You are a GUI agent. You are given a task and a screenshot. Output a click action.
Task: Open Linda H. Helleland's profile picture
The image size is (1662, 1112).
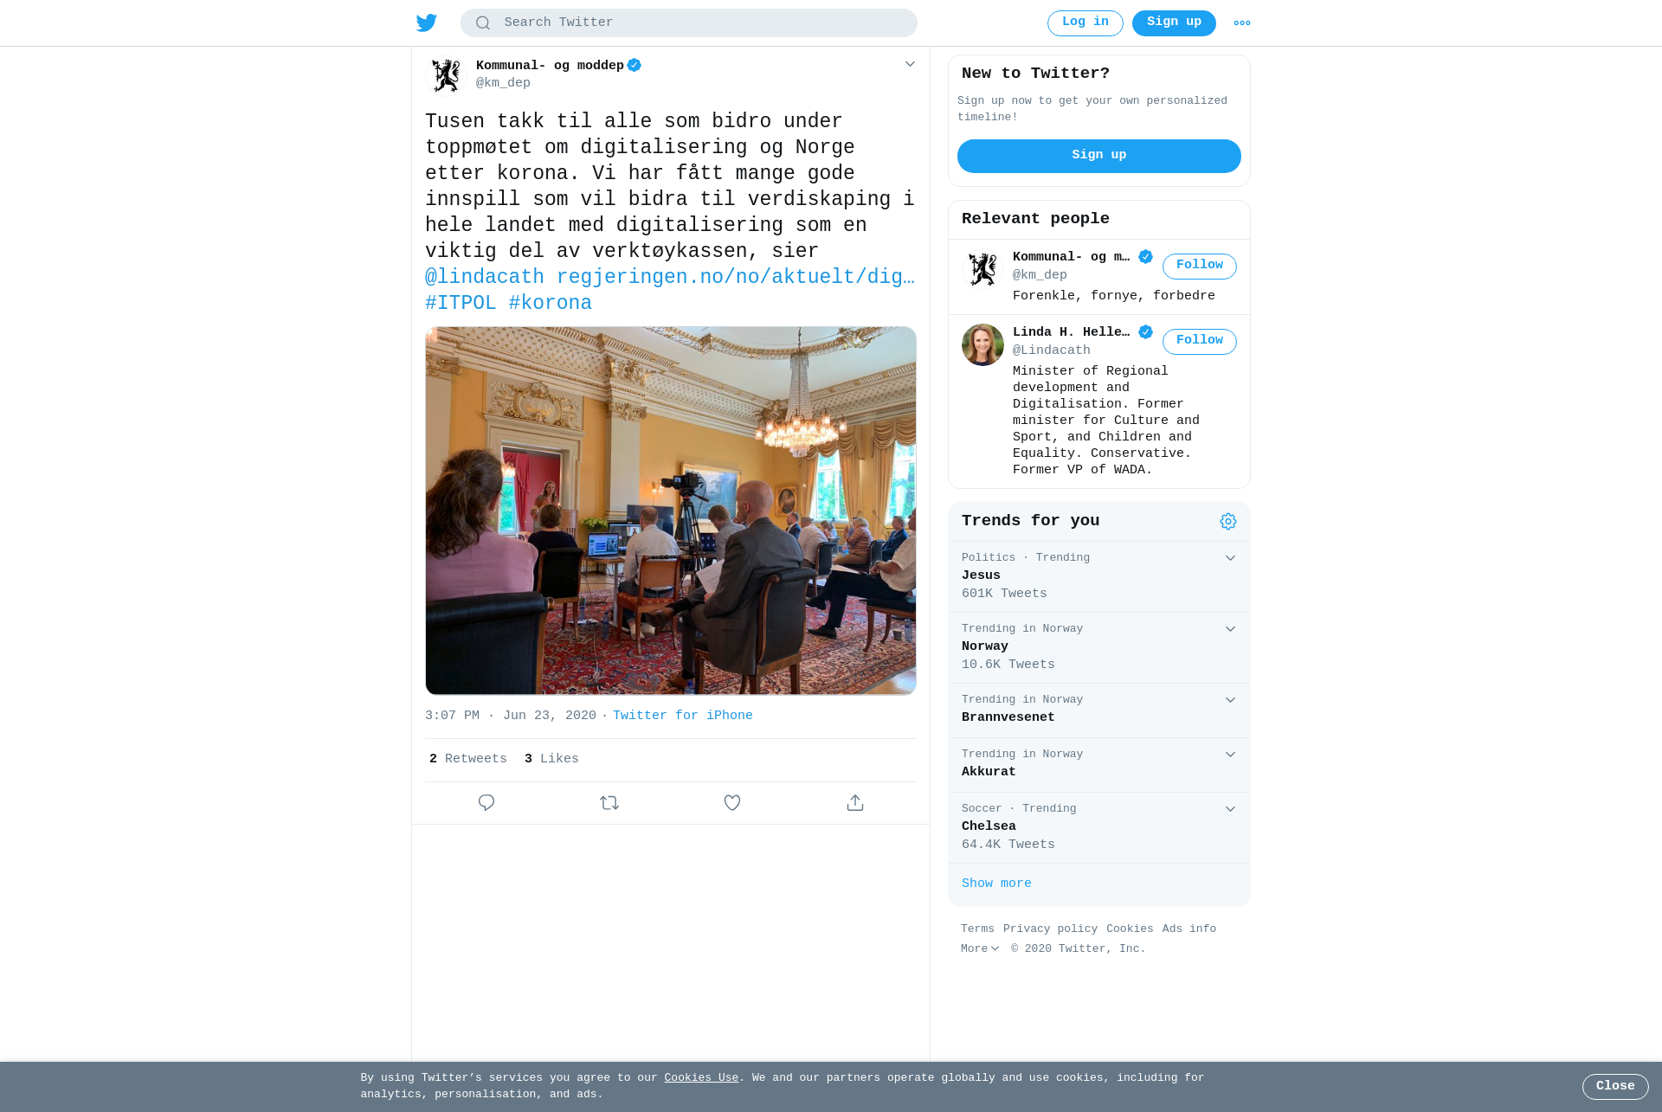coord(982,344)
